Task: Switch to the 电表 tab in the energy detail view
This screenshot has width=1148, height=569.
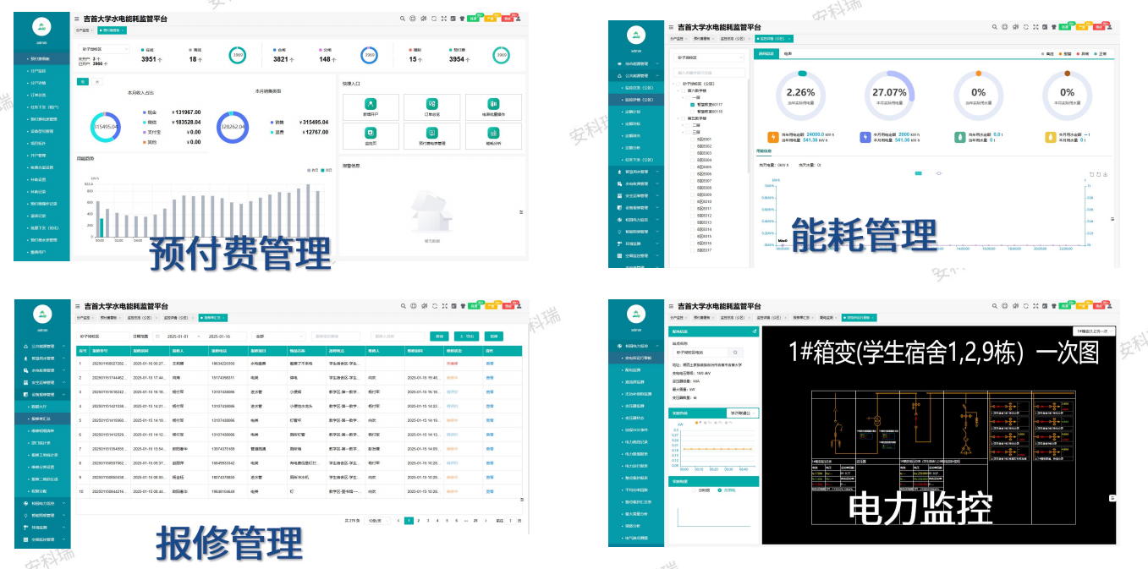Action: click(788, 53)
